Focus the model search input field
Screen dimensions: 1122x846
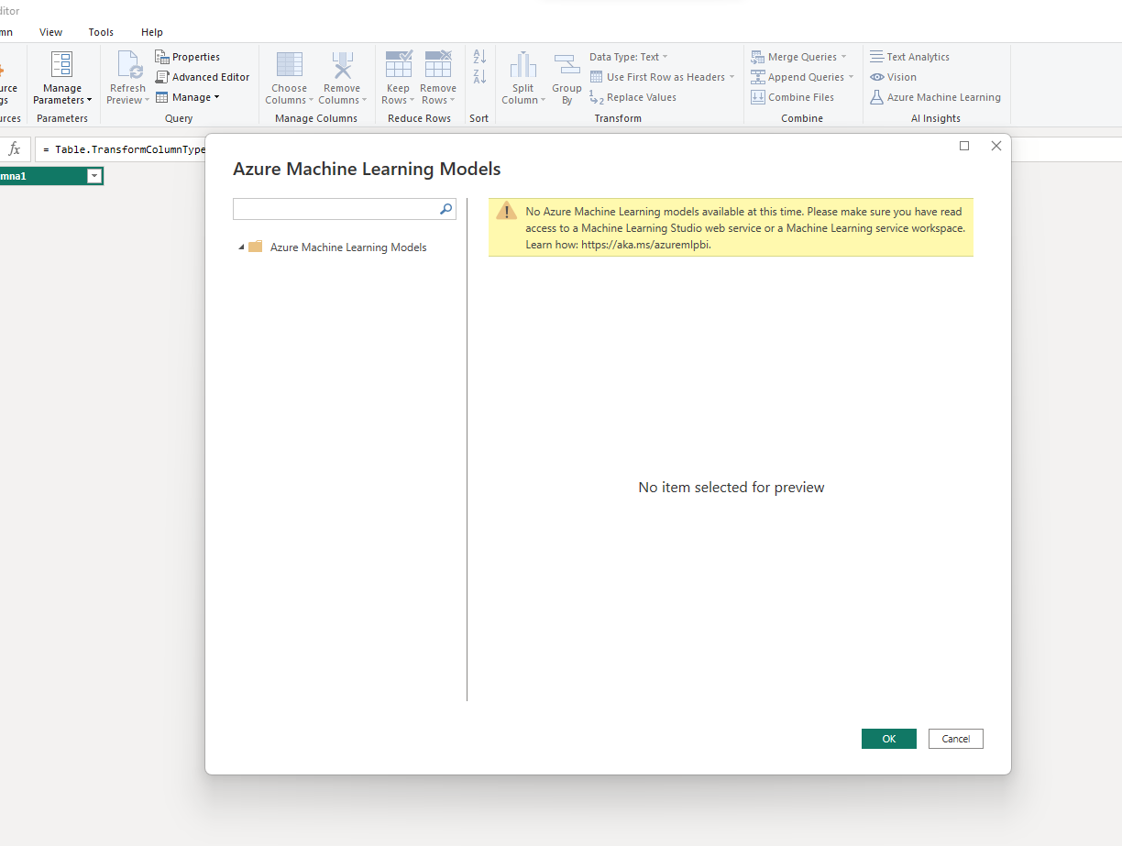(x=335, y=209)
